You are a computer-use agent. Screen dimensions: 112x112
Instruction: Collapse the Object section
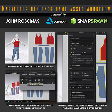click(x=94, y=36)
